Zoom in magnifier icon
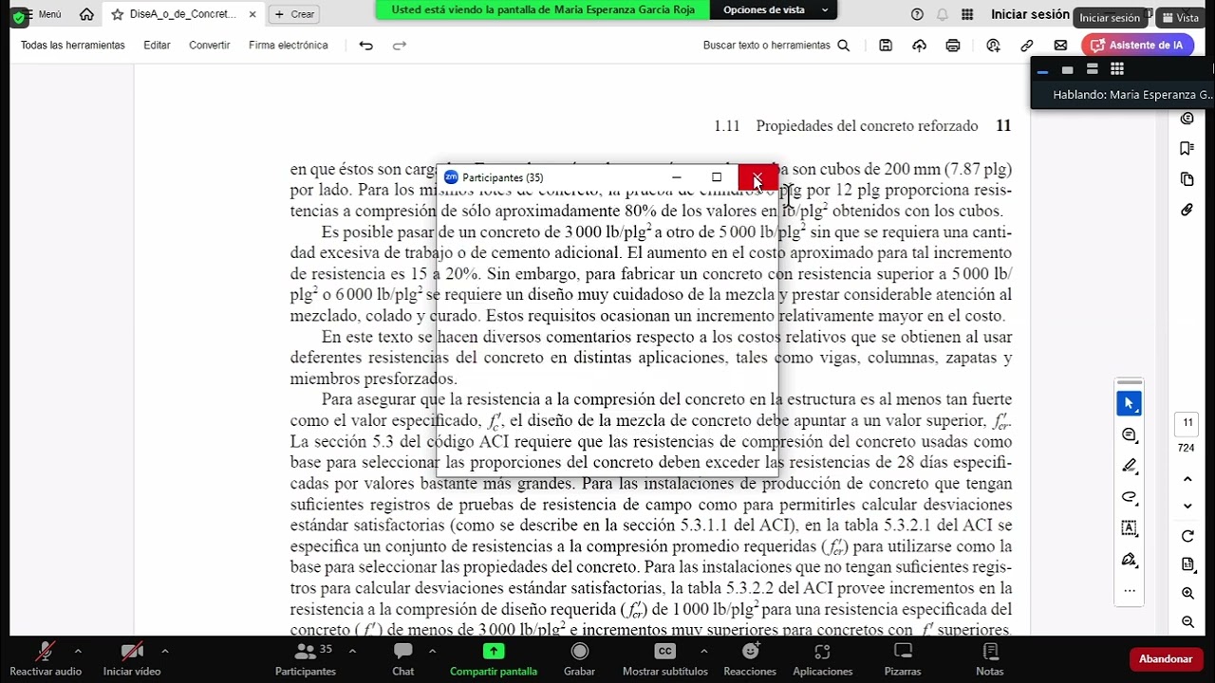Screen dimensions: 1215x683 pos(1187,594)
